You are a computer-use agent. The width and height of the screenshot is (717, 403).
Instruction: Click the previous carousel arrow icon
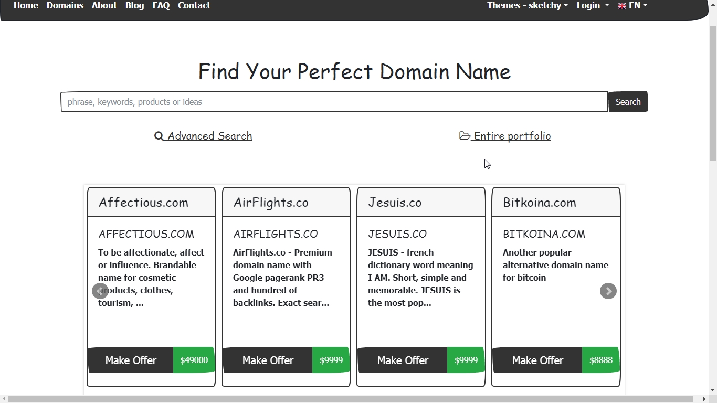[x=100, y=291]
